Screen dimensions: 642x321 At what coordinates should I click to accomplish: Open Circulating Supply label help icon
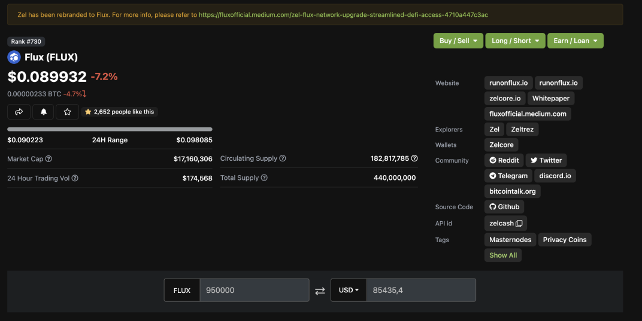pos(283,158)
